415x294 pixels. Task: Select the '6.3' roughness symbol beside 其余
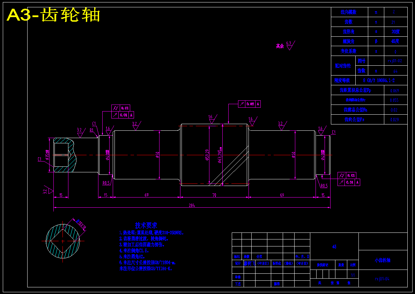tap(290, 45)
